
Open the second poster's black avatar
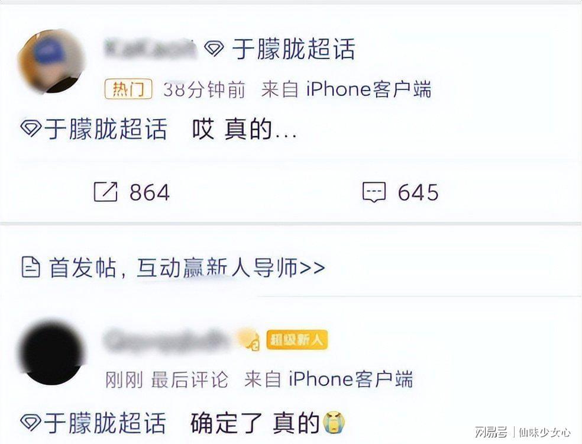coord(52,353)
